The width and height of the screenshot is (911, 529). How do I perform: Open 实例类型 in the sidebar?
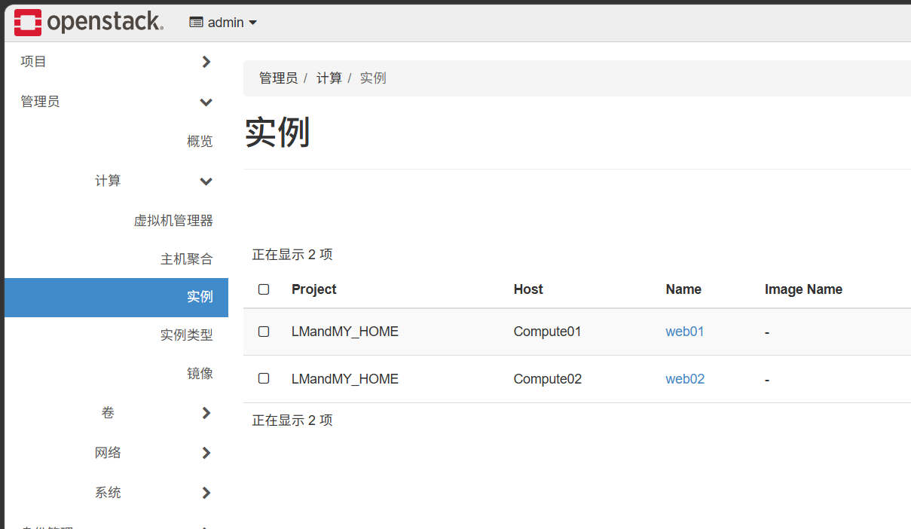tap(187, 335)
